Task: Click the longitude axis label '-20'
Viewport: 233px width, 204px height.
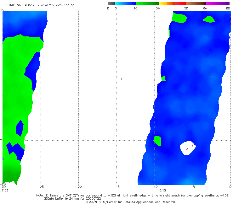Action: point(78,187)
